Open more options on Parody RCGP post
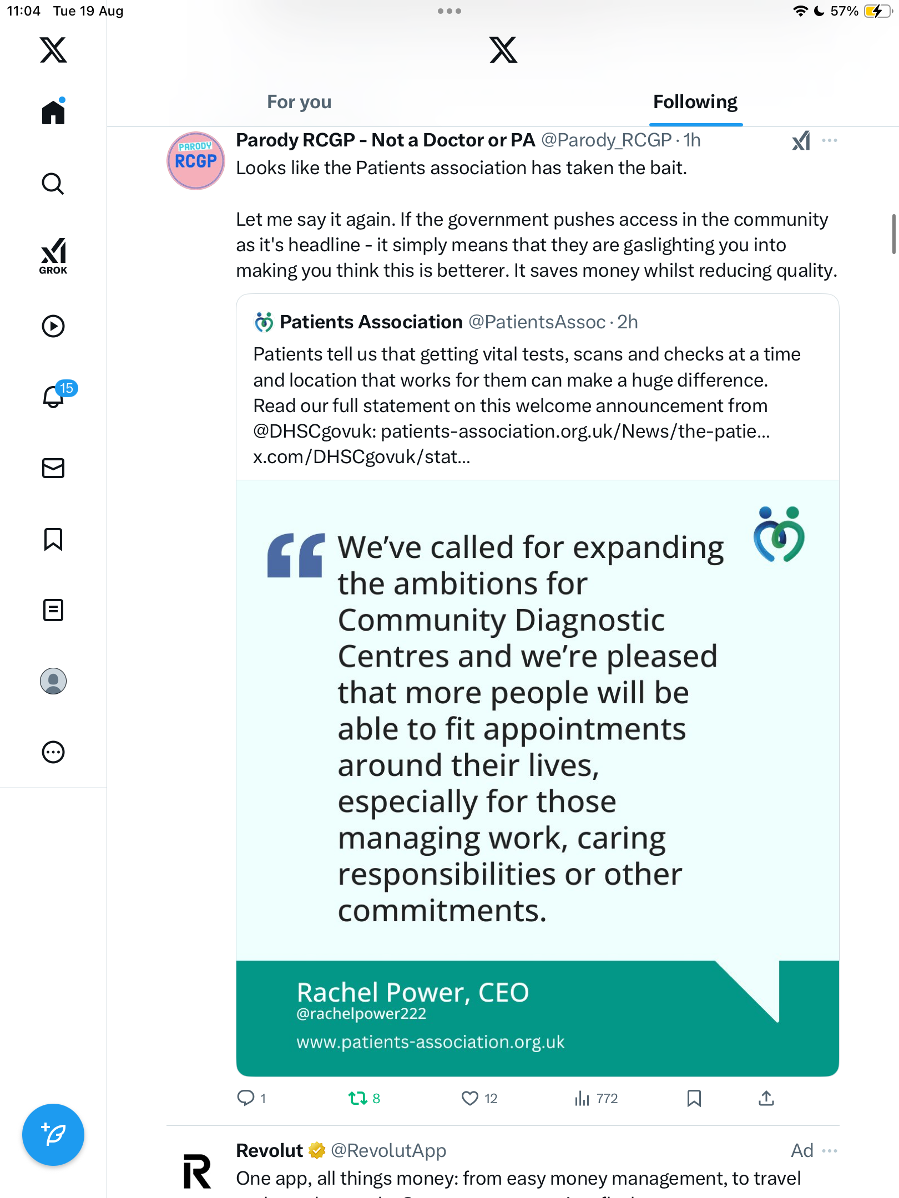The height and width of the screenshot is (1198, 899). pos(830,140)
